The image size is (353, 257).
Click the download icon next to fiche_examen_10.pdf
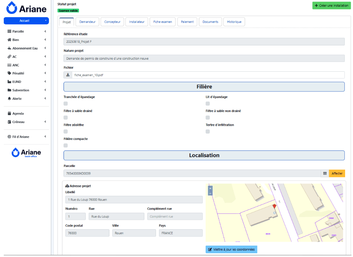(68, 75)
